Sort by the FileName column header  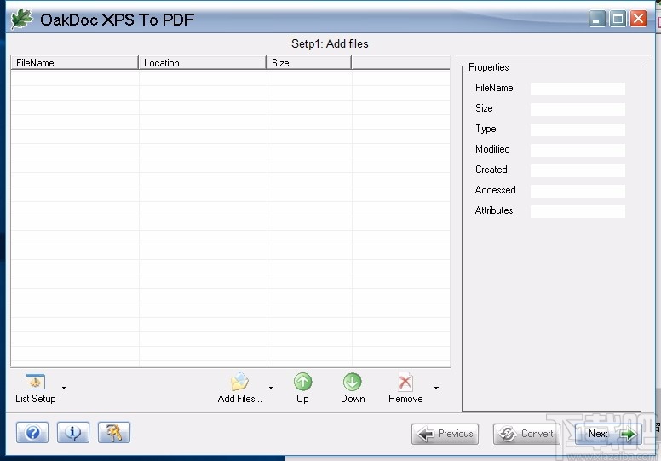point(75,62)
